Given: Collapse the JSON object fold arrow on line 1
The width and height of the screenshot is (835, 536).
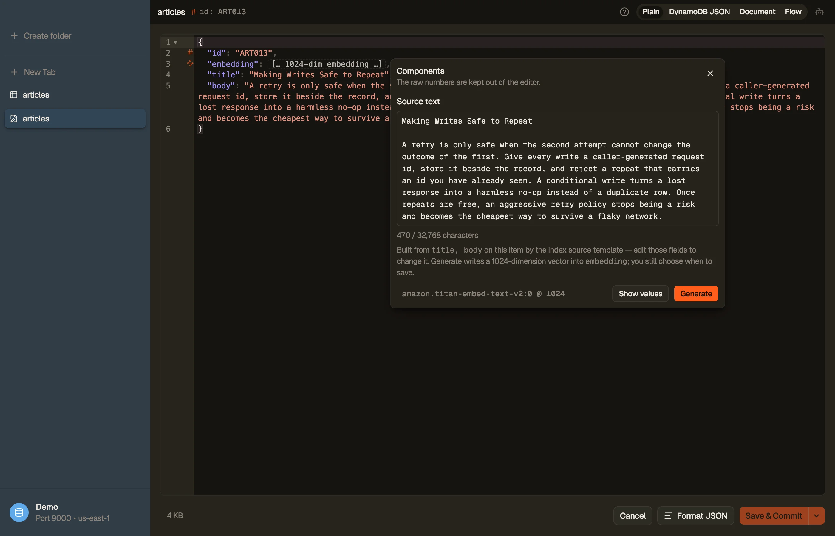Looking at the screenshot, I should pos(175,43).
